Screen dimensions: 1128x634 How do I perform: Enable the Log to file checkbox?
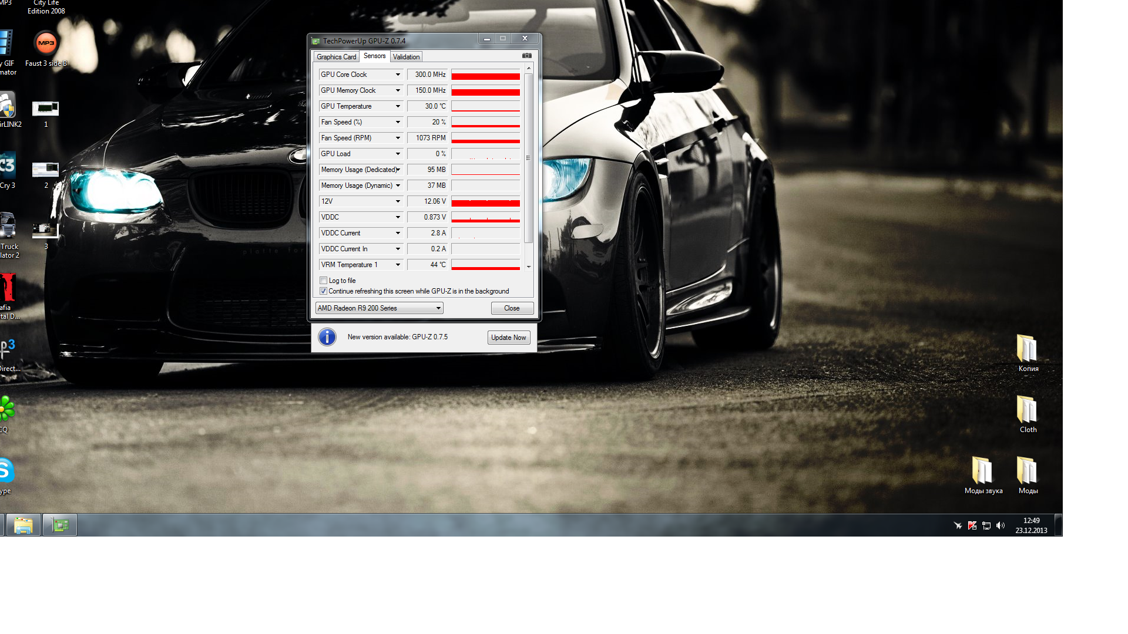click(x=323, y=281)
